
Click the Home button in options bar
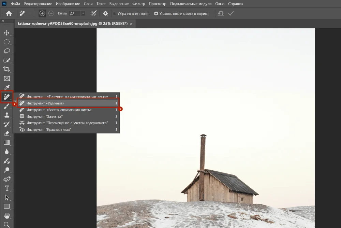coord(9,13)
